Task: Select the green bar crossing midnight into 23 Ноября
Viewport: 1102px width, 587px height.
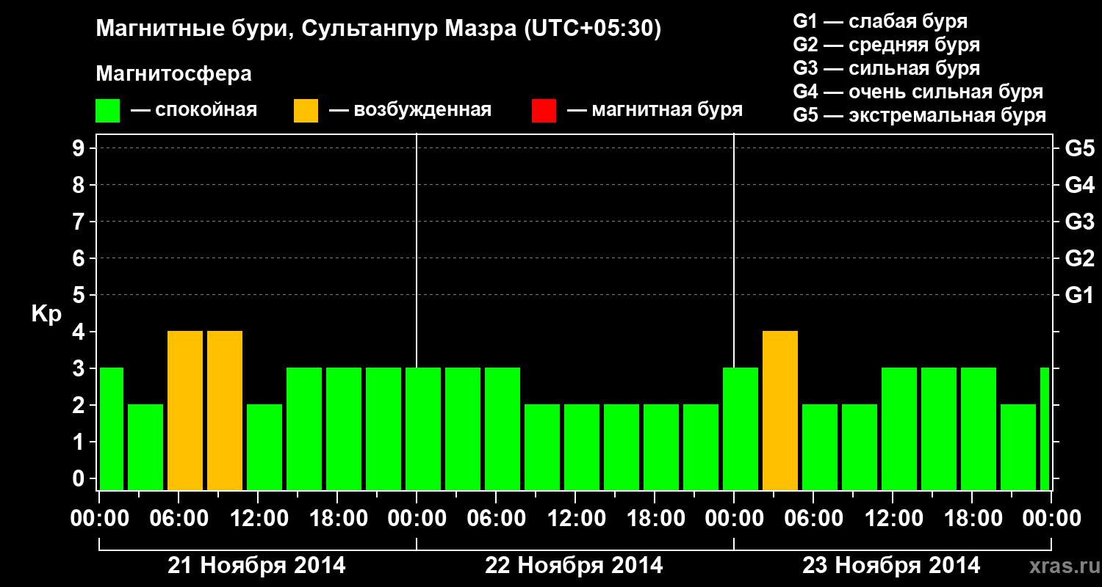Action: (741, 429)
